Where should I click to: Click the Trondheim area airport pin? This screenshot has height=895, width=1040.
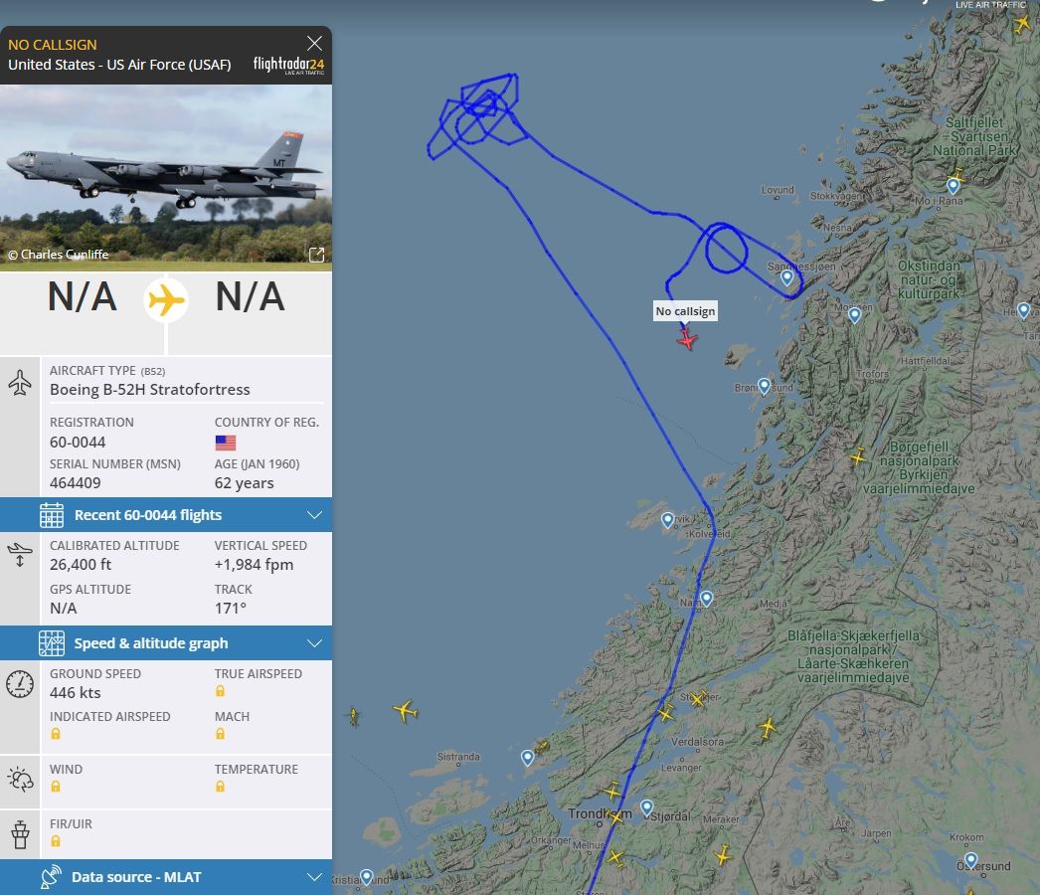point(646,807)
